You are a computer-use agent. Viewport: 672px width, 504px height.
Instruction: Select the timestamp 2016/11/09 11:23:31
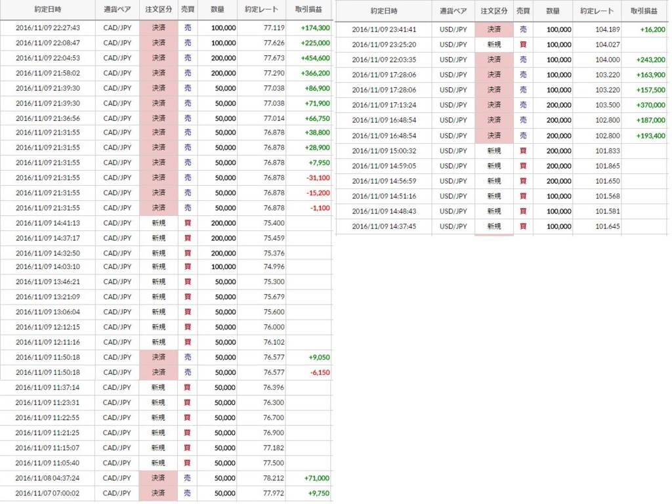click(x=47, y=402)
